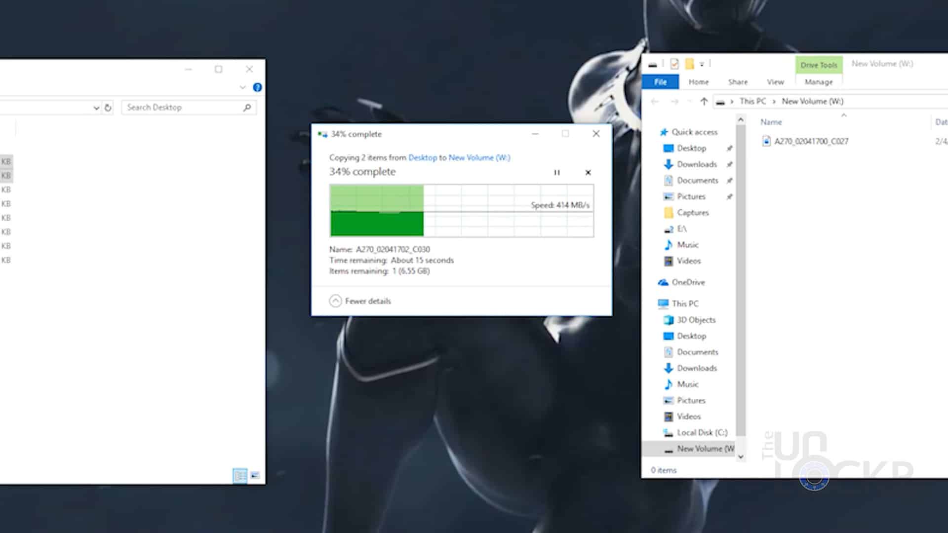Screen dimensions: 948x533
Task: Click the Search Desktop field
Action: tap(183, 108)
